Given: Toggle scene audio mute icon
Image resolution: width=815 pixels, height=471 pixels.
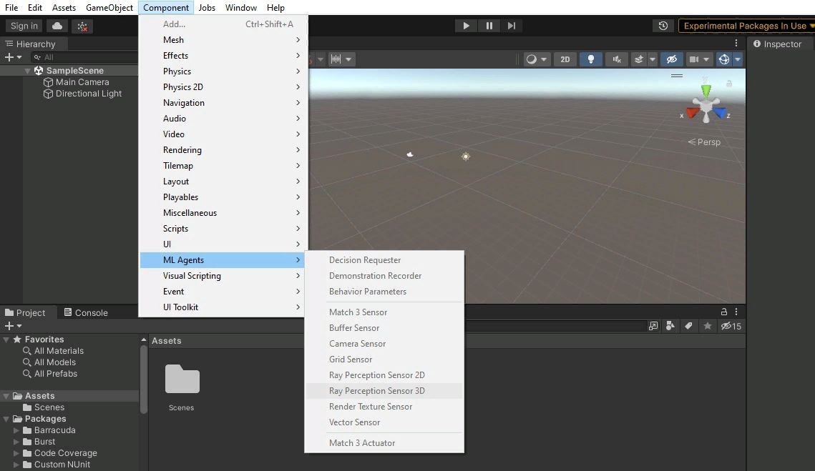Looking at the screenshot, I should click(617, 59).
